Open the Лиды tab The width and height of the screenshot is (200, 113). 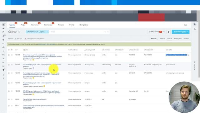point(23,25)
